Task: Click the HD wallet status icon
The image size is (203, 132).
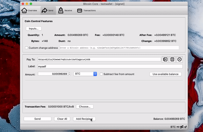Action: point(178,127)
